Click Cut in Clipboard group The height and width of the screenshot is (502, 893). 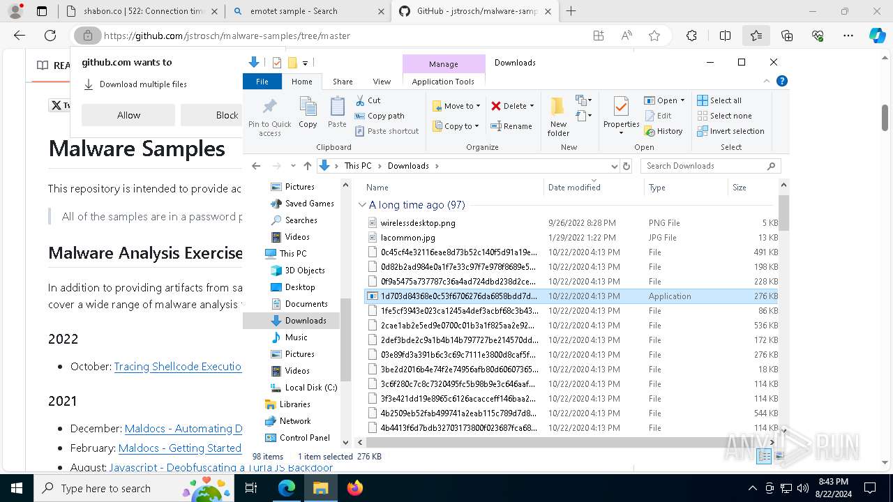coord(368,100)
